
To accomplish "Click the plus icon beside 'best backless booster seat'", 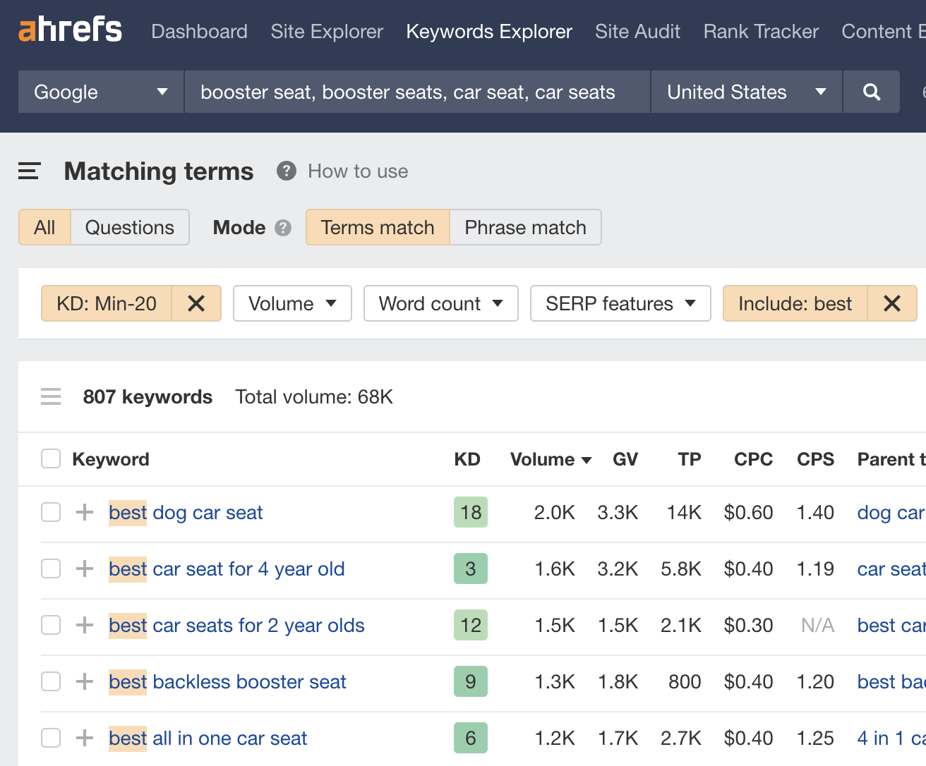I will (x=84, y=681).
